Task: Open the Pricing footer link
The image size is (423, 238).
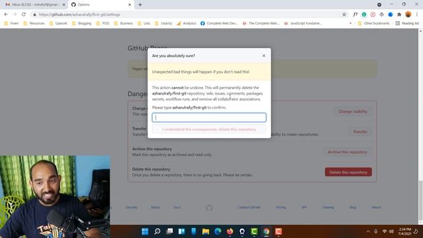Action: tap(281, 207)
